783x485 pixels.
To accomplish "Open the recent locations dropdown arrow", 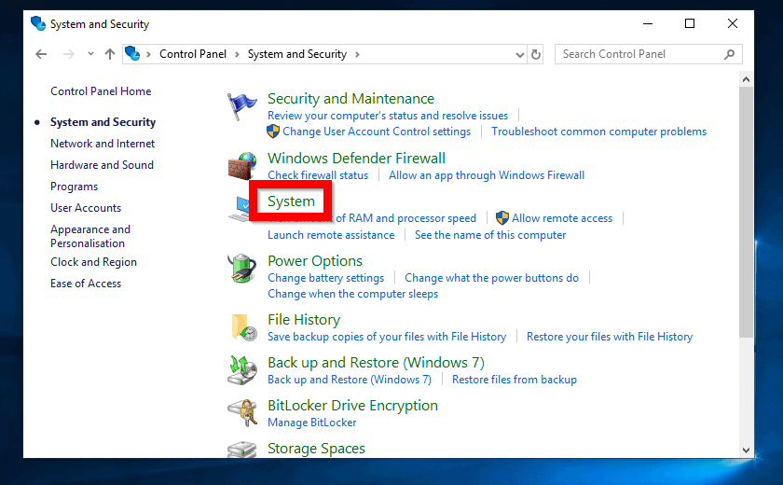I will [90, 53].
